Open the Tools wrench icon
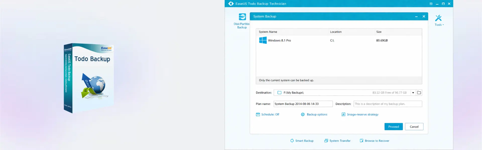This screenshot has width=482, height=150. 438,18
